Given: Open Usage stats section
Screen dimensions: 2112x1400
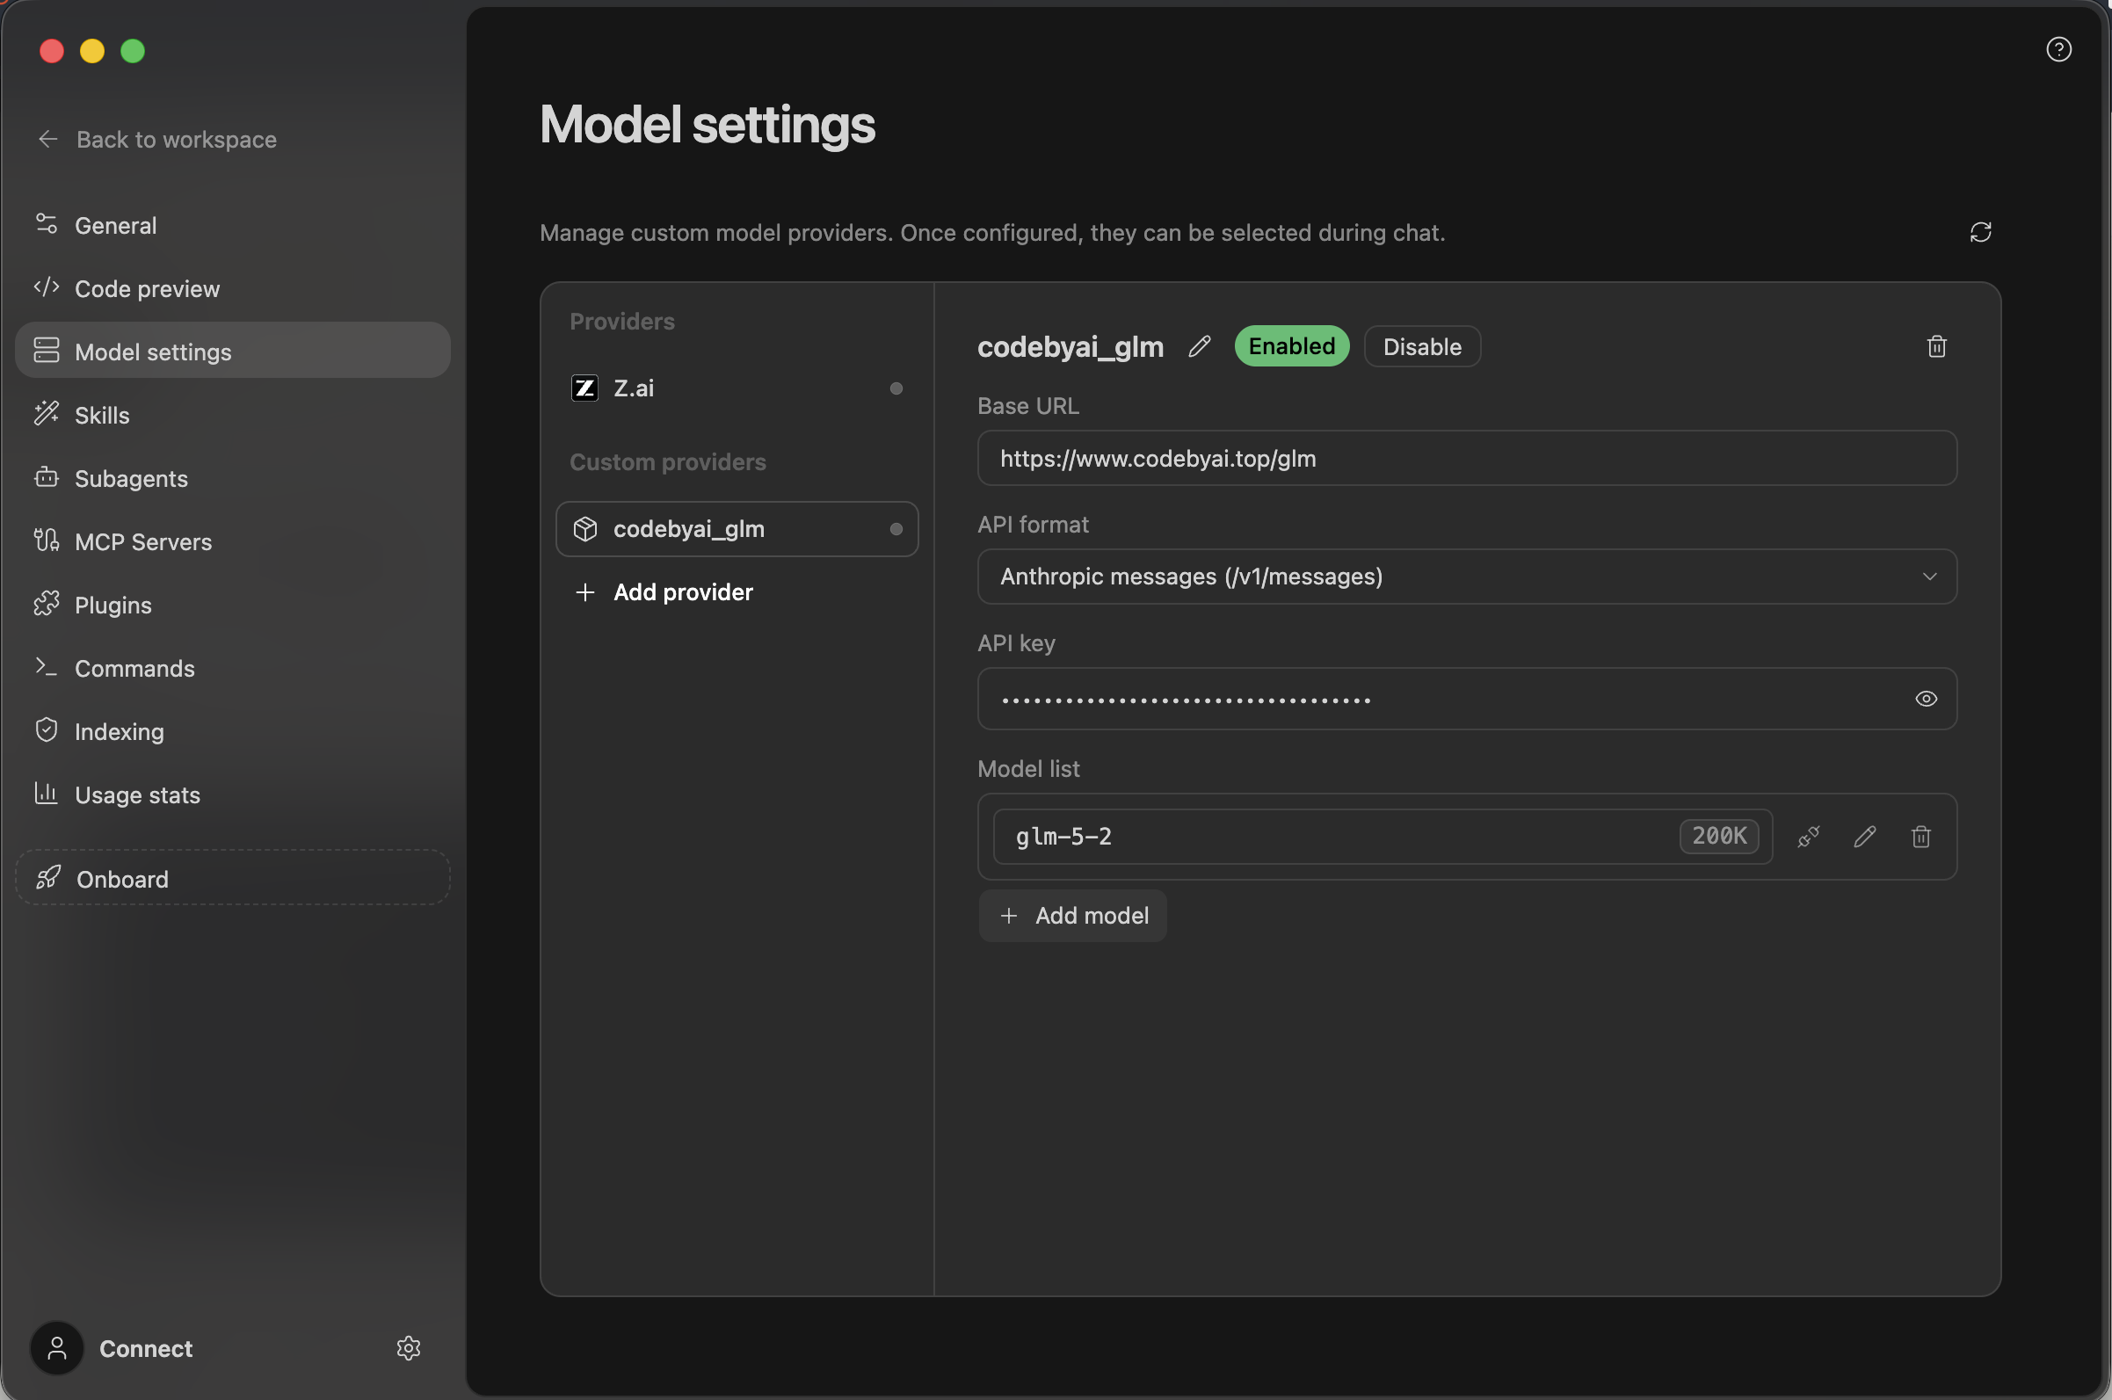Looking at the screenshot, I should click(232, 795).
